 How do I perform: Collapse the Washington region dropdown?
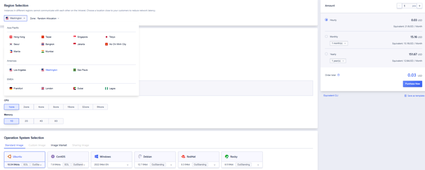[16, 18]
